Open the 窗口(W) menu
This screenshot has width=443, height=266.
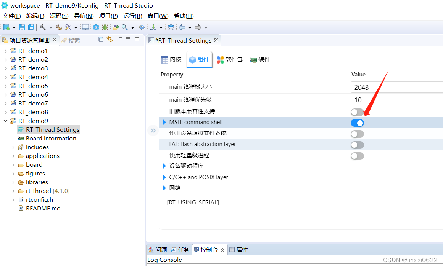(x=158, y=16)
